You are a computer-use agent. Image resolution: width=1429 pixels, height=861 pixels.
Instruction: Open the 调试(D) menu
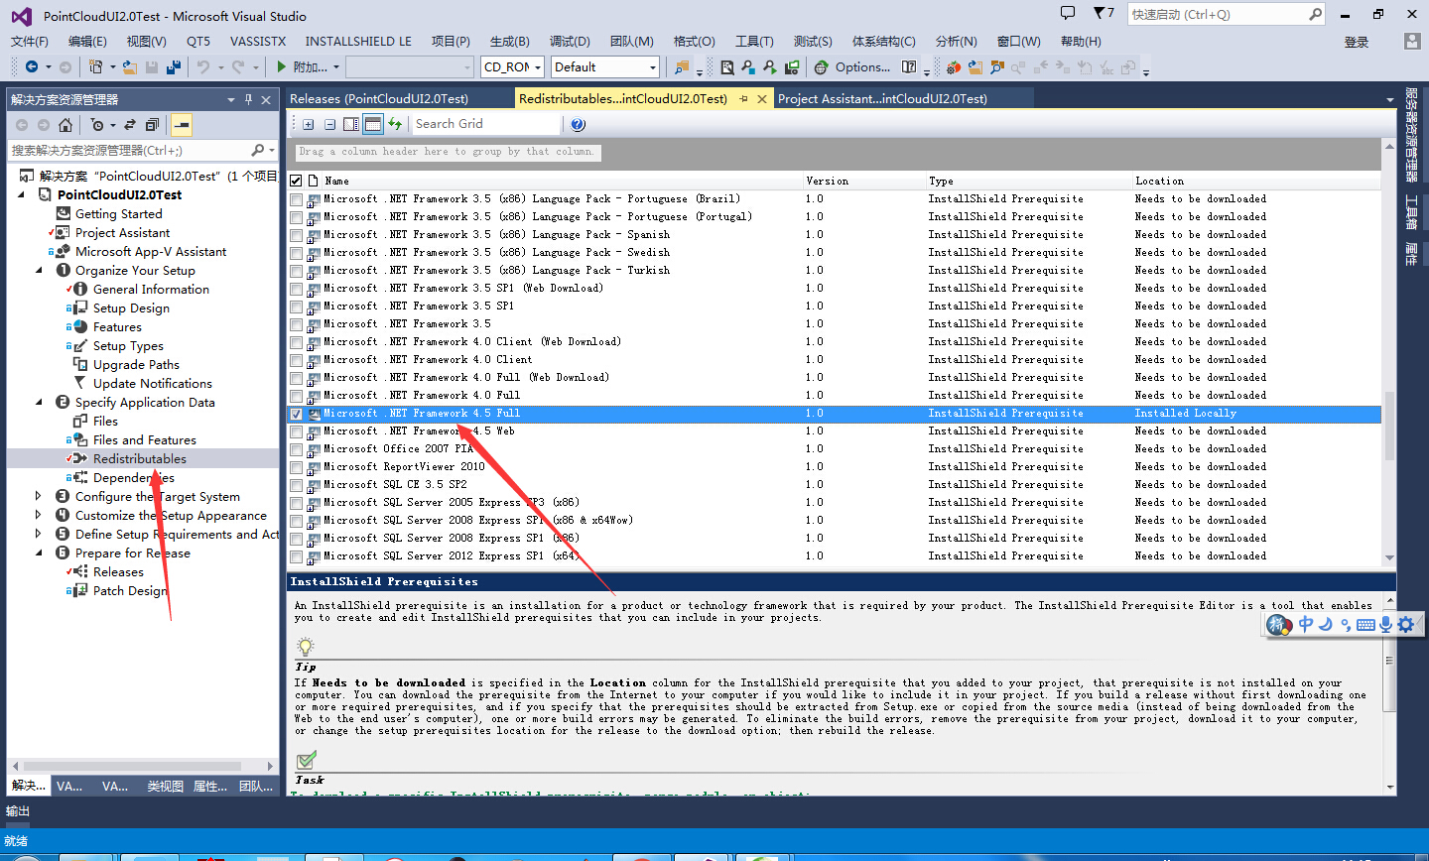click(570, 41)
